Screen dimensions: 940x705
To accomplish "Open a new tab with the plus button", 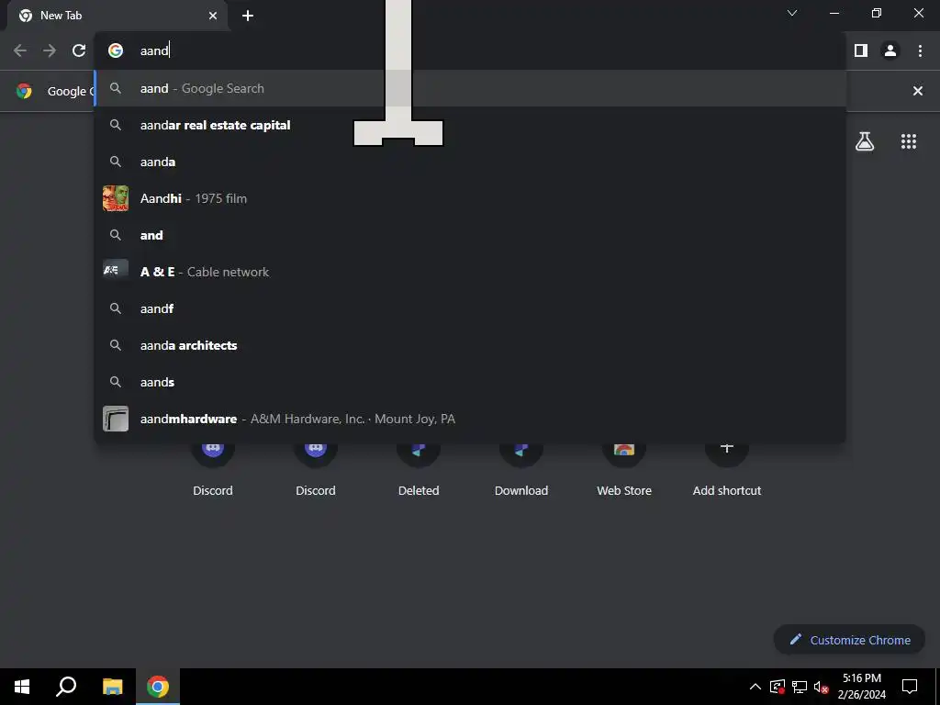I will (x=248, y=16).
